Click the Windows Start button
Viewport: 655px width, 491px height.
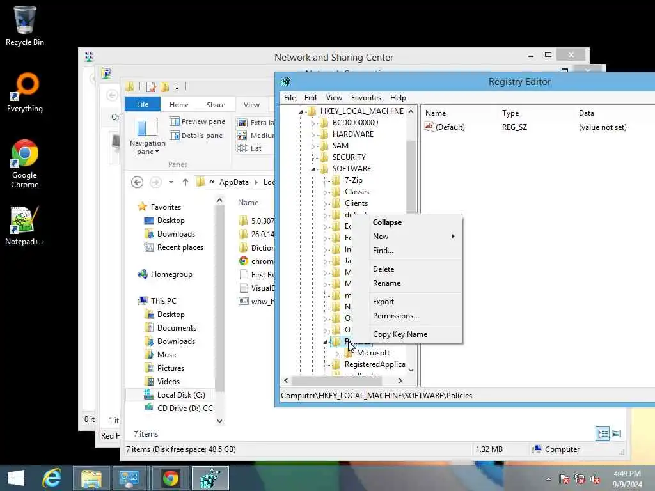click(16, 478)
